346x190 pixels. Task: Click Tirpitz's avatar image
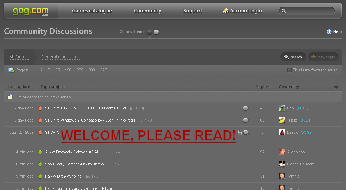282,120
